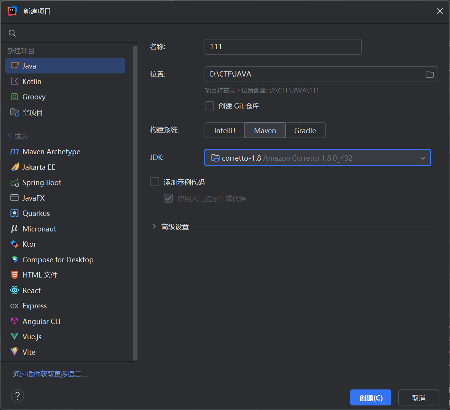Choose the Spring Boot generator
Viewport: 450px width, 410px height.
click(65, 182)
